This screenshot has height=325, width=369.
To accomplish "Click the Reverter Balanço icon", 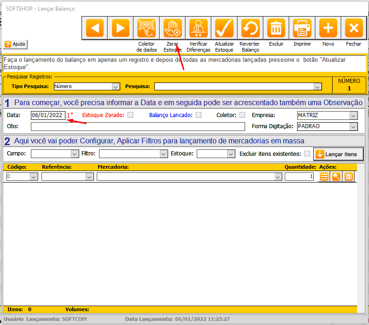I will (250, 29).
